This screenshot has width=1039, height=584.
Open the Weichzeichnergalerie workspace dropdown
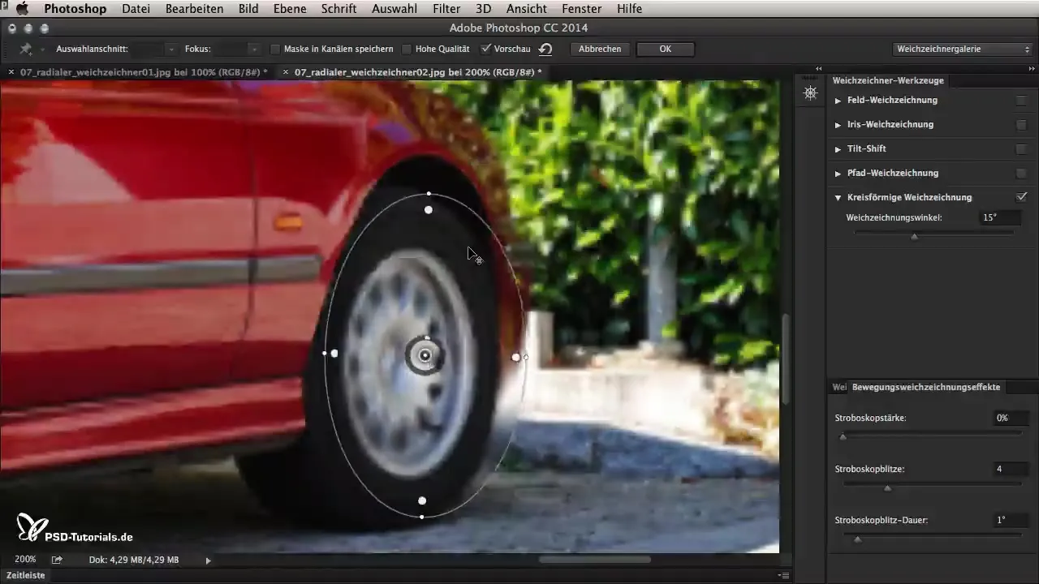point(962,49)
